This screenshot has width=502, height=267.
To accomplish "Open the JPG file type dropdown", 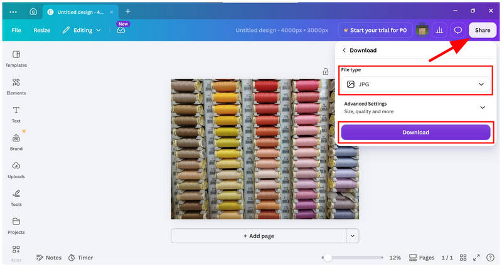I will coord(415,84).
